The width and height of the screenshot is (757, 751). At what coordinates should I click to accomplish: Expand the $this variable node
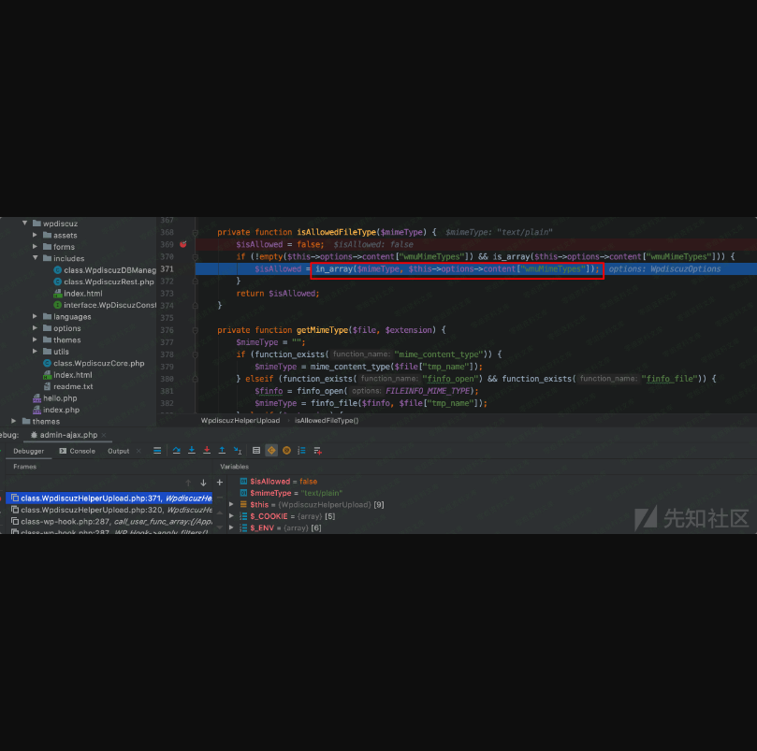(x=232, y=505)
